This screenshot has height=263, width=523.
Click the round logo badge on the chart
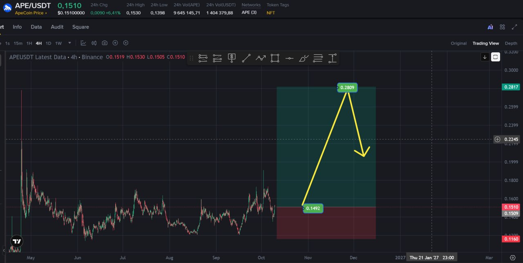(16, 241)
